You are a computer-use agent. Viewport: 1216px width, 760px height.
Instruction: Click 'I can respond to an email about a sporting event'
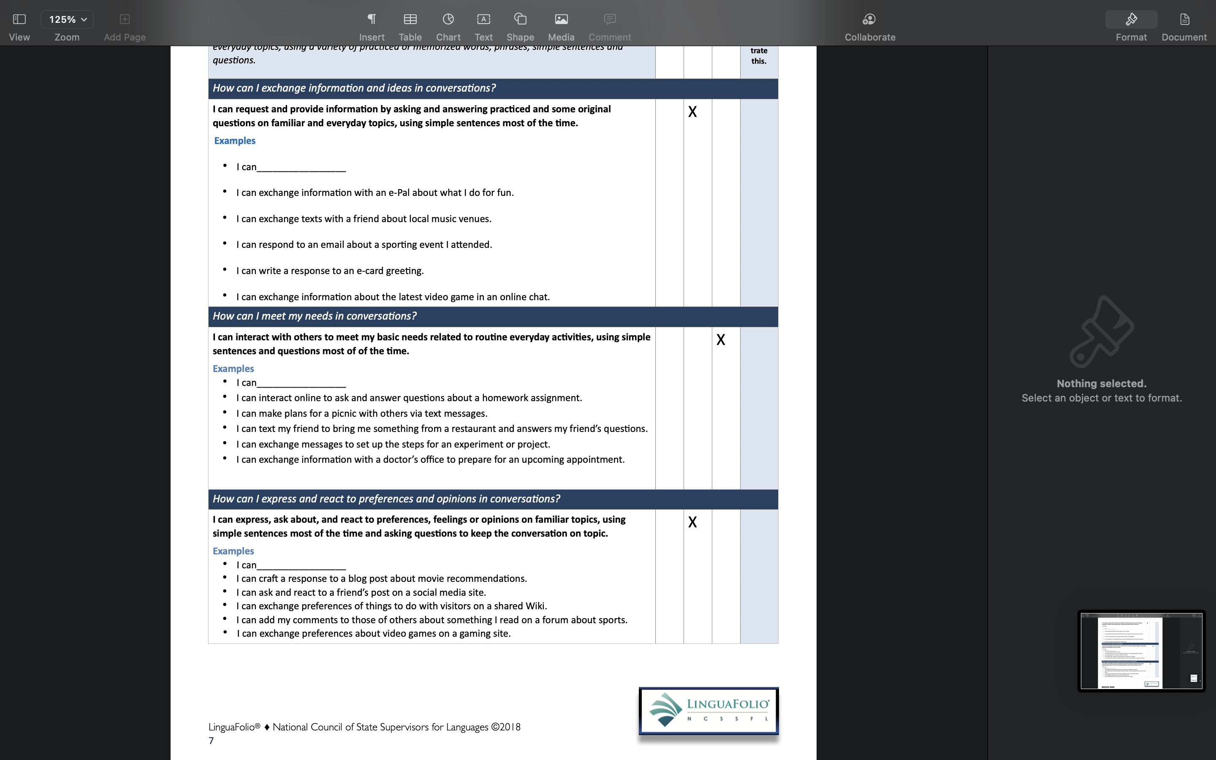click(x=364, y=244)
